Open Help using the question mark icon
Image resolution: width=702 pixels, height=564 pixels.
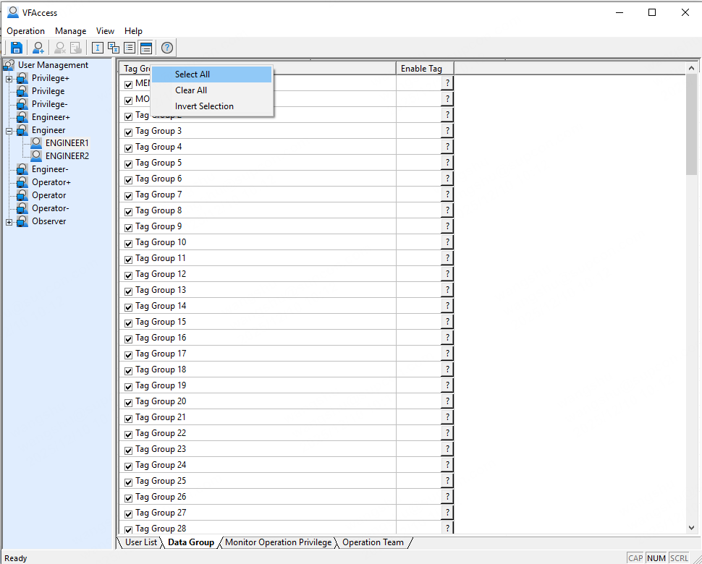pyautogui.click(x=167, y=48)
